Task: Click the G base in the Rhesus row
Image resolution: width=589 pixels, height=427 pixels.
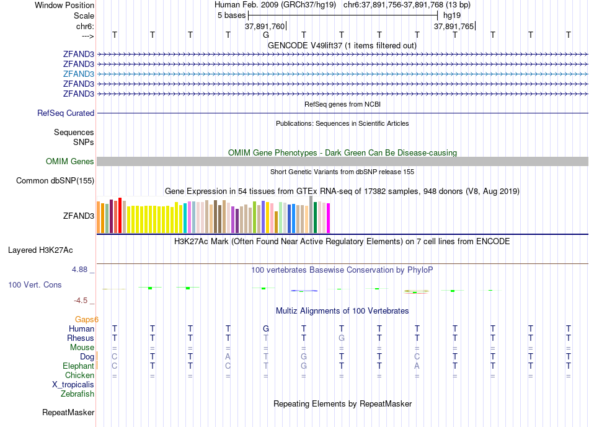Action: (x=342, y=338)
